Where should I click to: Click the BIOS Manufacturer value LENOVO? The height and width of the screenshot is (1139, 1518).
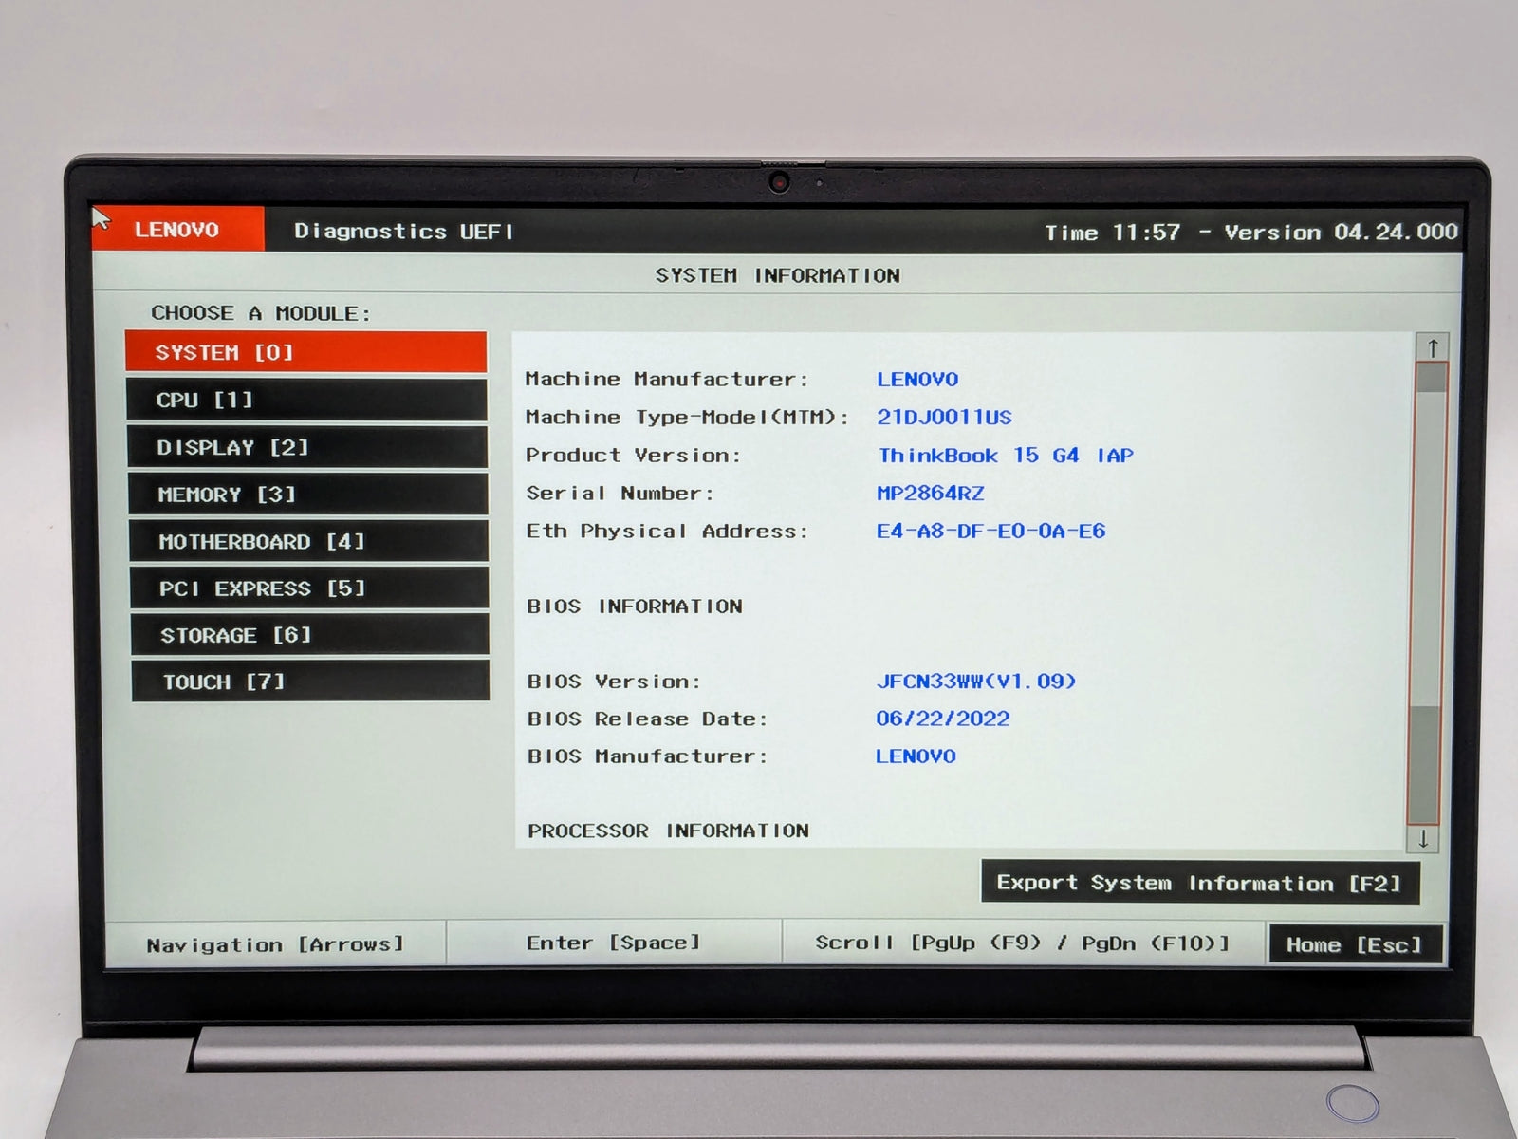[916, 756]
